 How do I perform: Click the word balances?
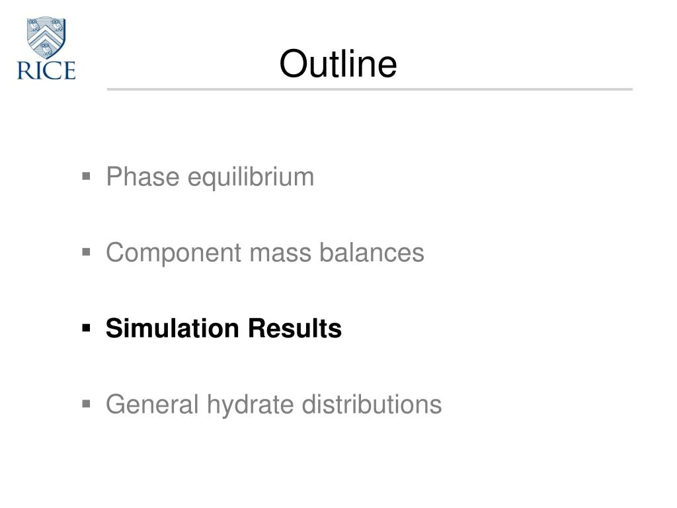[372, 252]
